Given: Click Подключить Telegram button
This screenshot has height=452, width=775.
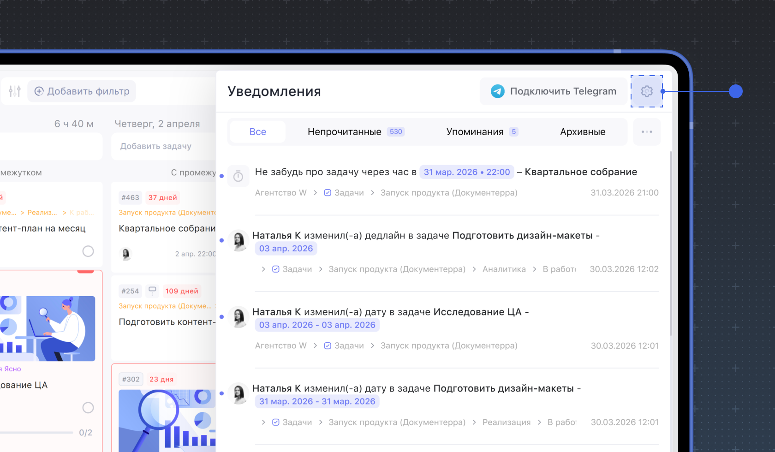Looking at the screenshot, I should coord(554,91).
